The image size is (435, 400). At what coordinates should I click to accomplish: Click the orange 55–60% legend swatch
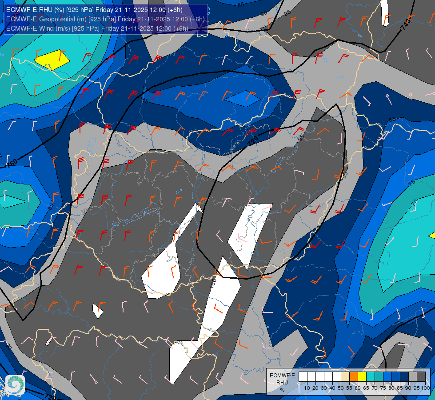point(354,377)
